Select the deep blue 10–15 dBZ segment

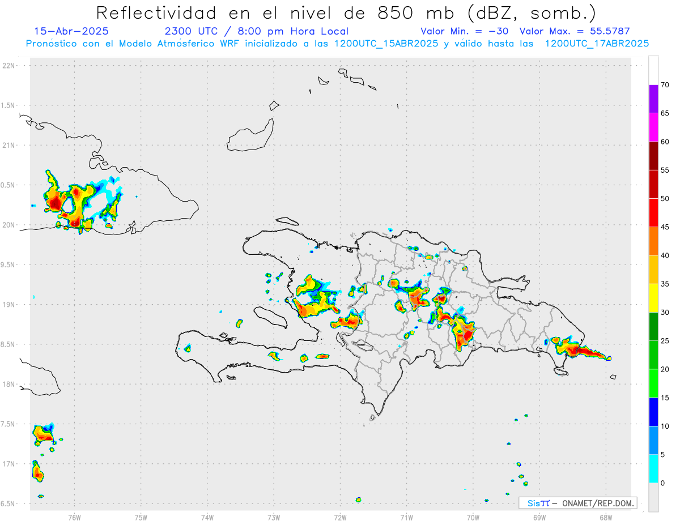tap(653, 412)
